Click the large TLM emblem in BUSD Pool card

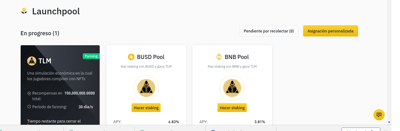pos(146,88)
